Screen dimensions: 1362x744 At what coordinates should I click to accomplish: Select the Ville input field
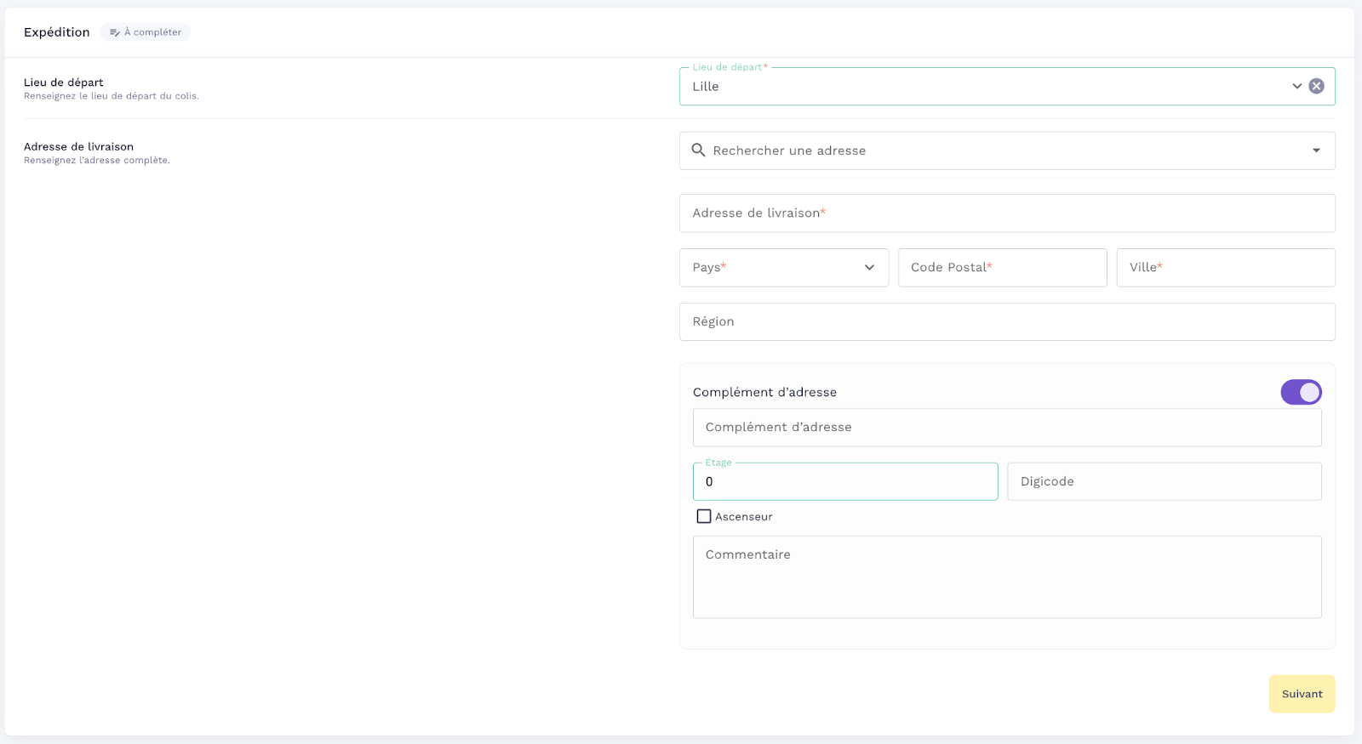pyautogui.click(x=1225, y=268)
